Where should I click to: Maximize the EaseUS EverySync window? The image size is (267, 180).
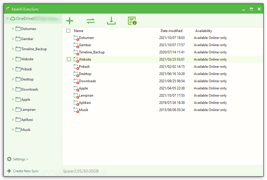click(x=251, y=9)
